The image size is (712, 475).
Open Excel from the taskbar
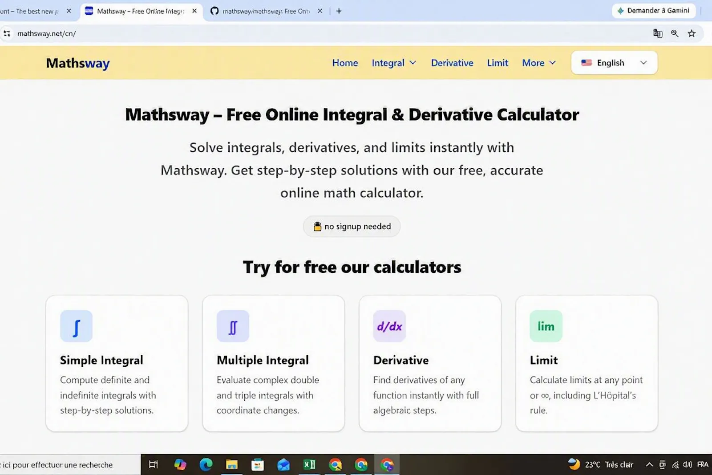[x=309, y=465]
